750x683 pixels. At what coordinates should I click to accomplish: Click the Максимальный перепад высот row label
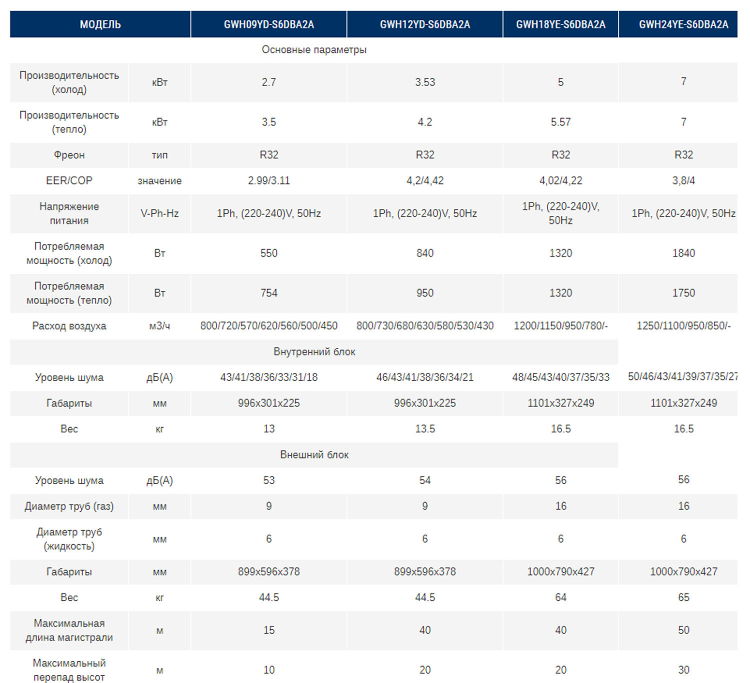(x=69, y=670)
